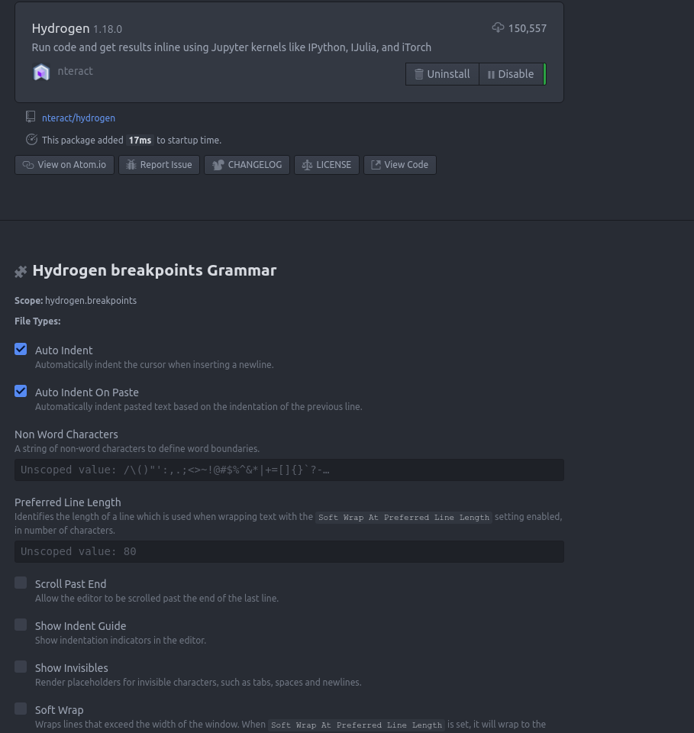The height and width of the screenshot is (733, 694).
Task: Click the pause icon on the Disable button
Action: [x=491, y=74]
